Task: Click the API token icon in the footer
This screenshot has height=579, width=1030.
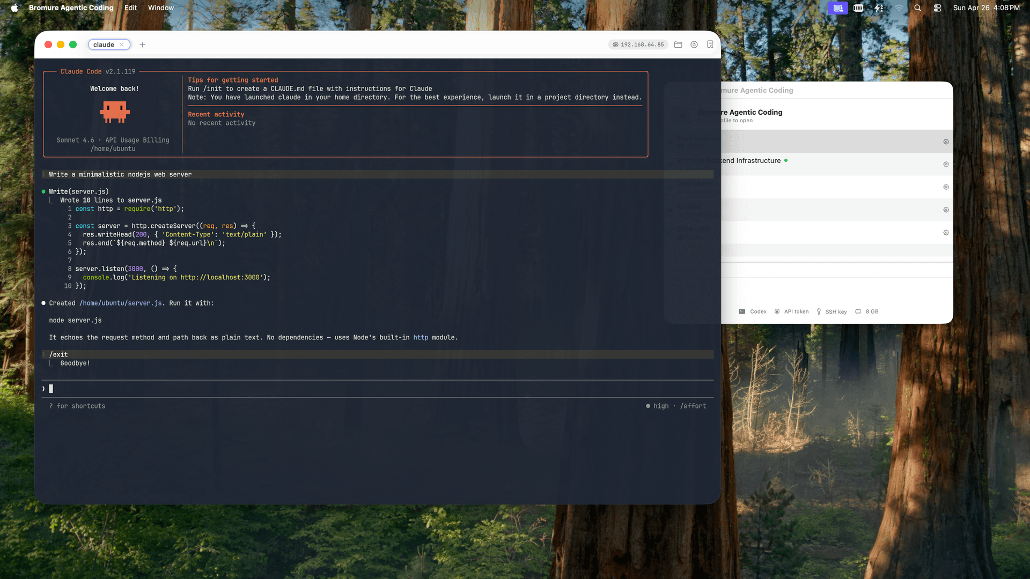Action: [x=777, y=311]
